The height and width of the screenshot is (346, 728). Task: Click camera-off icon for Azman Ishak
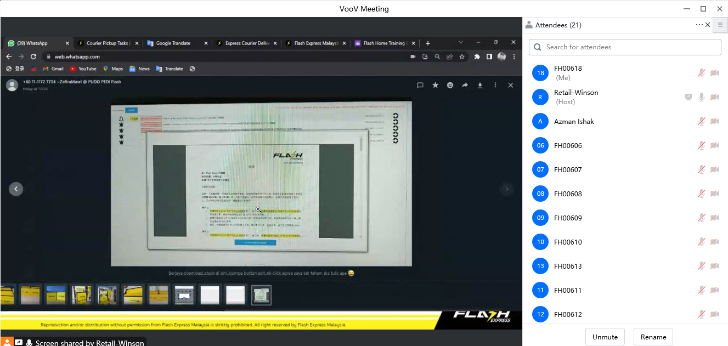click(x=715, y=121)
